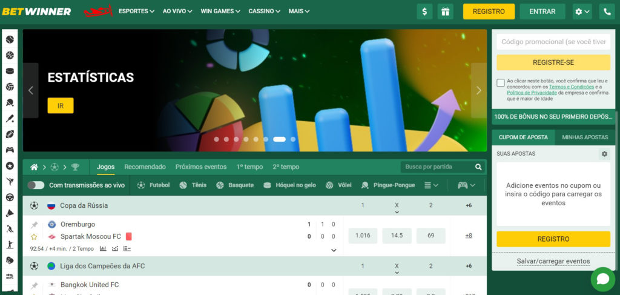The width and height of the screenshot is (620, 295).
Task: Expand the MAIS menu
Action: click(299, 12)
